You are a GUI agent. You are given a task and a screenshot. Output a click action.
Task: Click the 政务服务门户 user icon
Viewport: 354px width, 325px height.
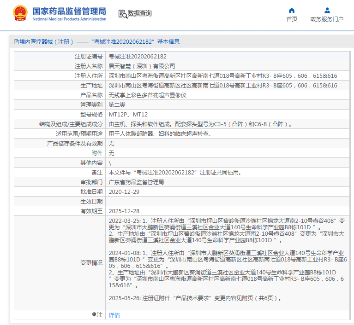327,11
